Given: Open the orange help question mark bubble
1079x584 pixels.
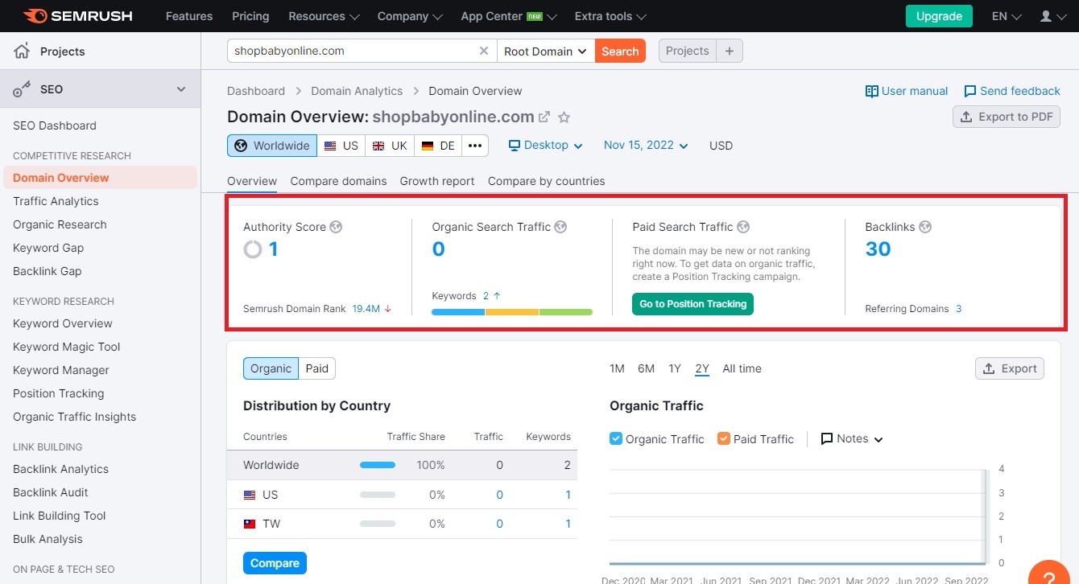Looking at the screenshot, I should (1048, 572).
